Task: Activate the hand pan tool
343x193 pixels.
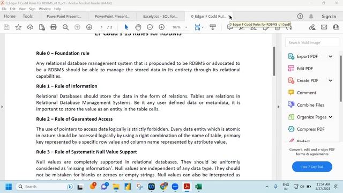Action: tap(138, 27)
